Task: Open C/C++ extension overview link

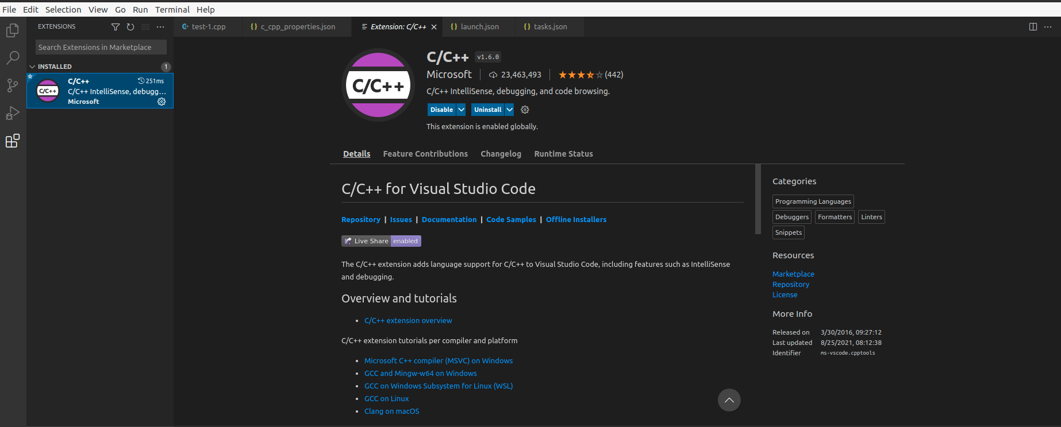Action: [408, 321]
